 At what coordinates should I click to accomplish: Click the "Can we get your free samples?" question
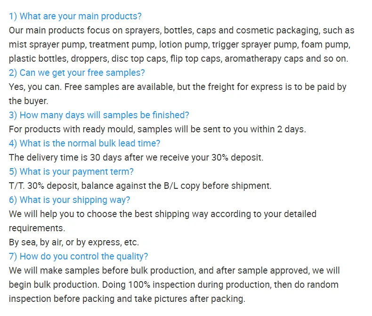pos(77,73)
